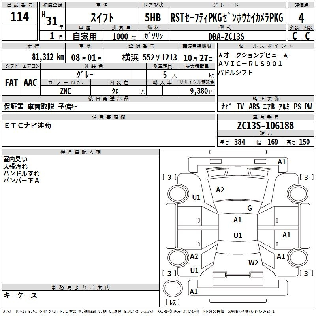Click the レス spare tire label
The height and width of the screenshot is (316, 316).
(x=173, y=302)
